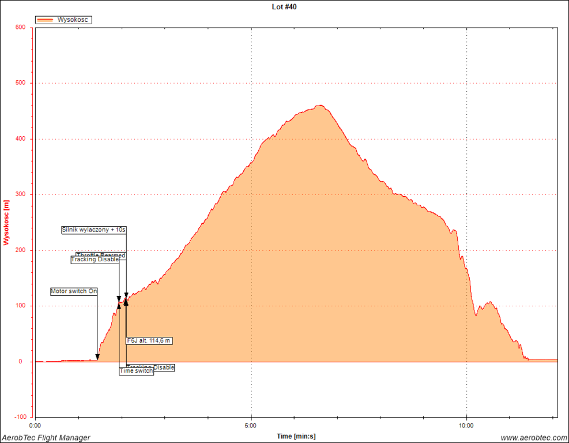Click the Motor switch On arrowhead on curve

click(x=97, y=357)
